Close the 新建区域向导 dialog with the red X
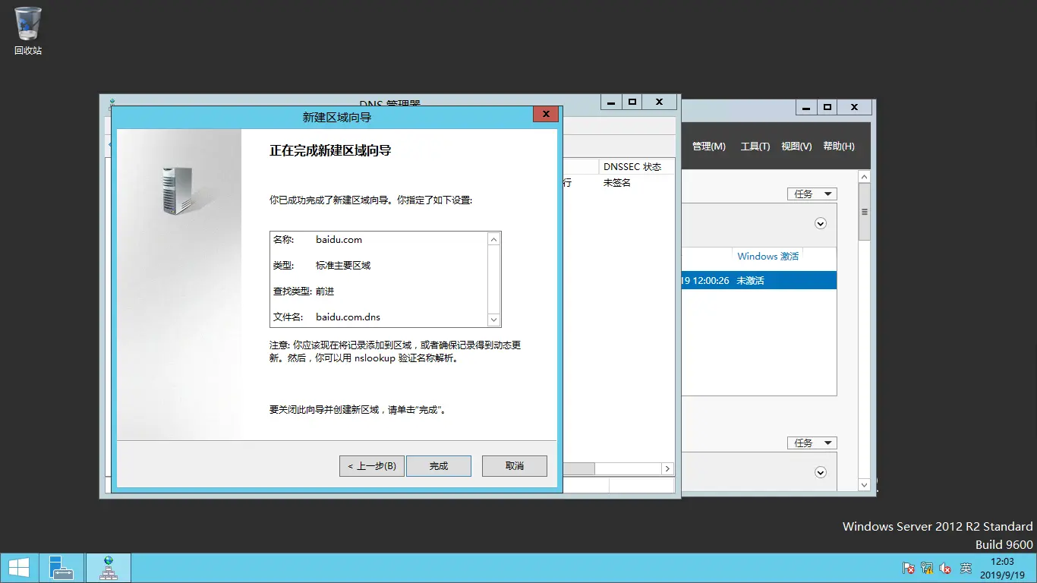The image size is (1037, 583). click(546, 115)
